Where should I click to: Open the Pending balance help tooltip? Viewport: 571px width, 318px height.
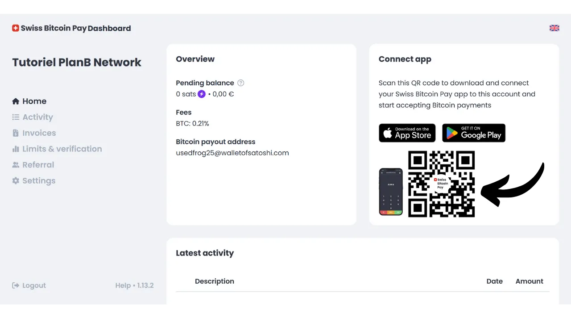(x=240, y=83)
